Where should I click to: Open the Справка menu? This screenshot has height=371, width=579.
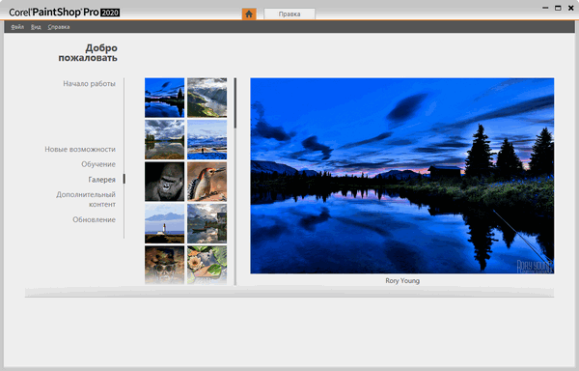(59, 27)
